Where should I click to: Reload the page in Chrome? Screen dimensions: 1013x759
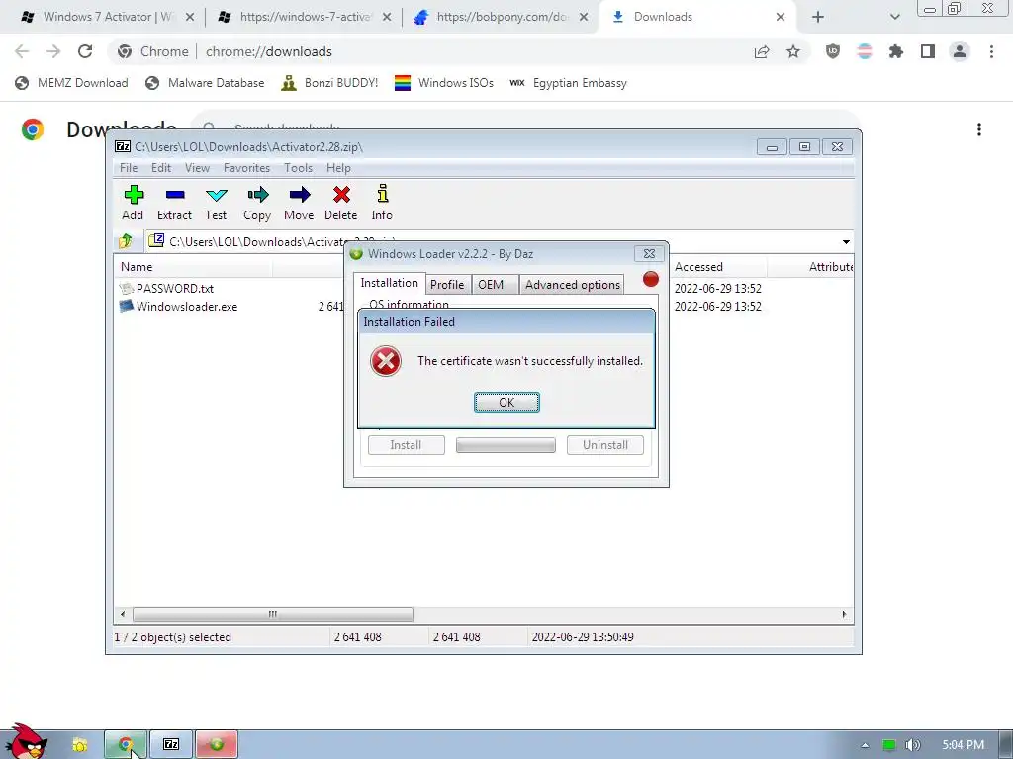tap(85, 51)
